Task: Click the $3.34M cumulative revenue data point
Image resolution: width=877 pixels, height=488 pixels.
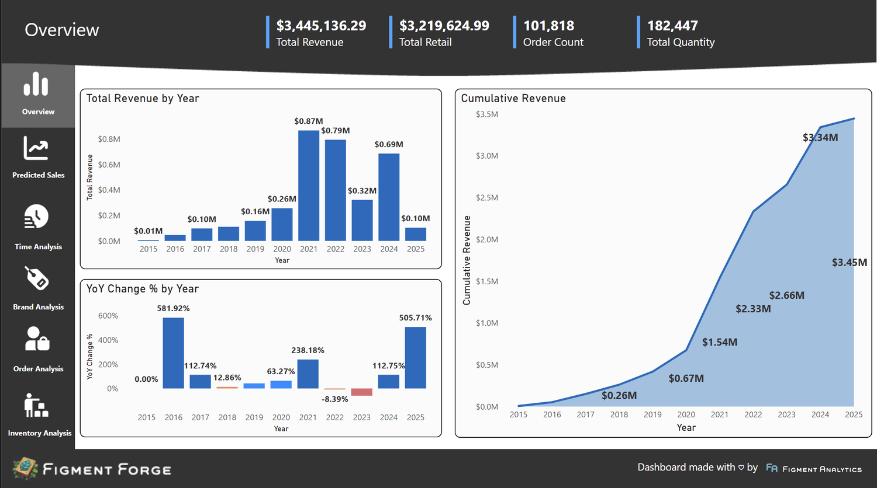Action: [x=820, y=127]
